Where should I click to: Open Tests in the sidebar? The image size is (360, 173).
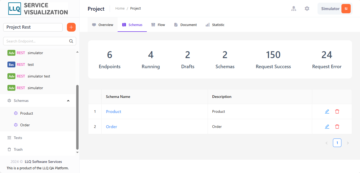pyautogui.click(x=38, y=138)
